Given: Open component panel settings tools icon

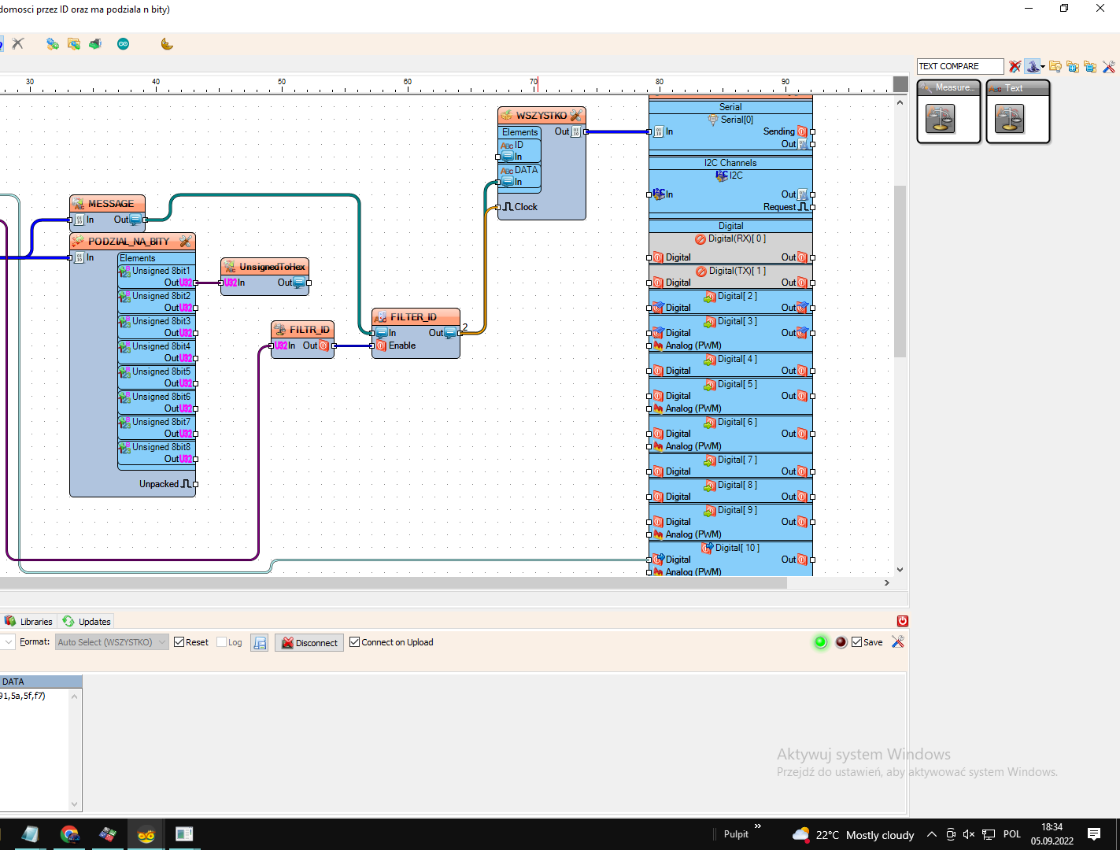Looking at the screenshot, I should pyautogui.click(x=1110, y=66).
